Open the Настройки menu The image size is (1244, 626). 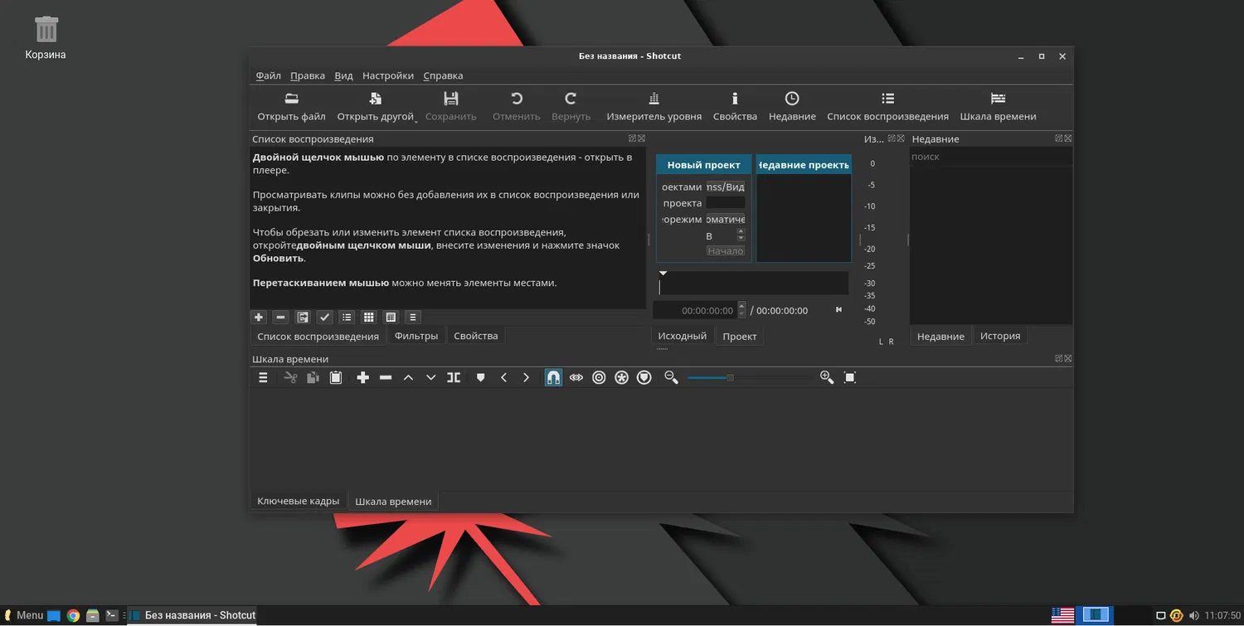[388, 75]
